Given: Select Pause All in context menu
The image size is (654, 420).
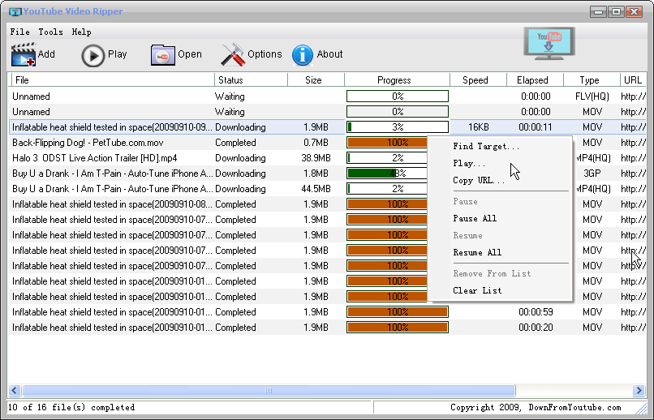Looking at the screenshot, I should click(475, 218).
